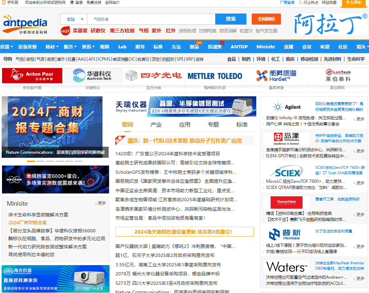Click the 免费注册 link
The width and height of the screenshot is (369, 293).
click(93, 2)
